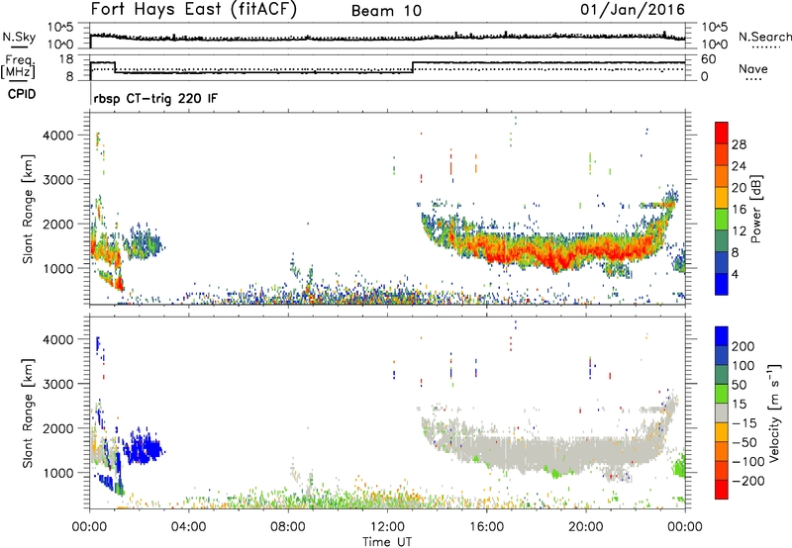
Task: Click the "Beam 10" label
Action: point(386,11)
